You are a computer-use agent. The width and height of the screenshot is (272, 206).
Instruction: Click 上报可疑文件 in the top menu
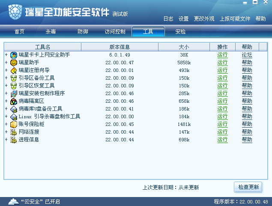tap(235, 19)
